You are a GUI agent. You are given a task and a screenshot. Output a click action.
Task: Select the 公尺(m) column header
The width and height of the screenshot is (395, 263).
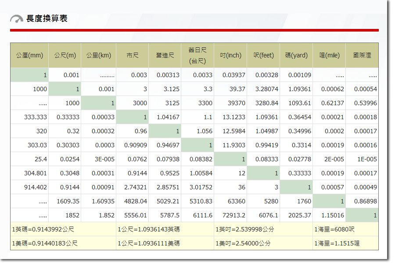[x=65, y=55]
